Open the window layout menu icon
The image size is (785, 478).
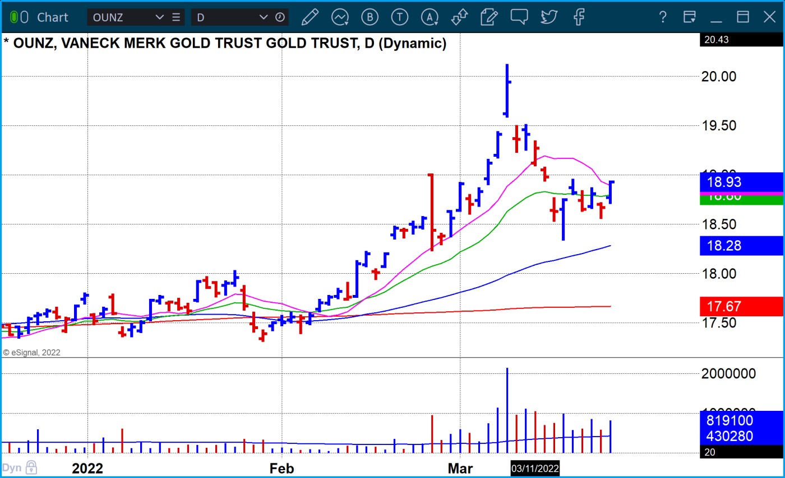(690, 17)
